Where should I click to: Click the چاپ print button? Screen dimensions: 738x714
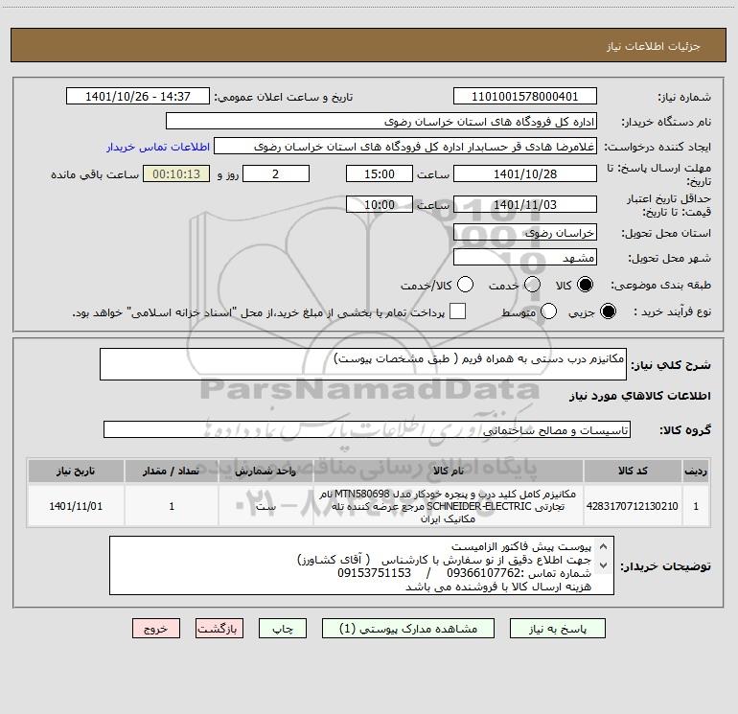pyautogui.click(x=283, y=629)
